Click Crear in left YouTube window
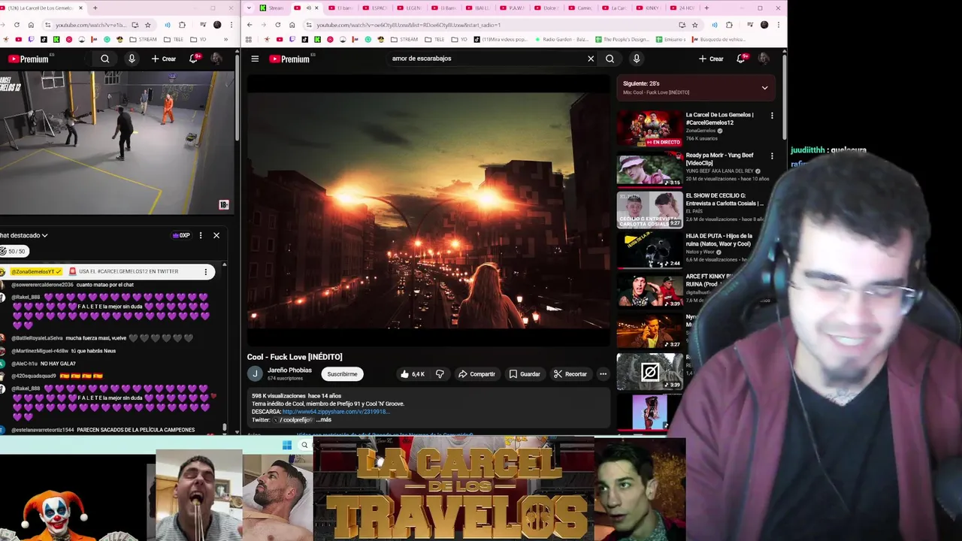 [163, 59]
